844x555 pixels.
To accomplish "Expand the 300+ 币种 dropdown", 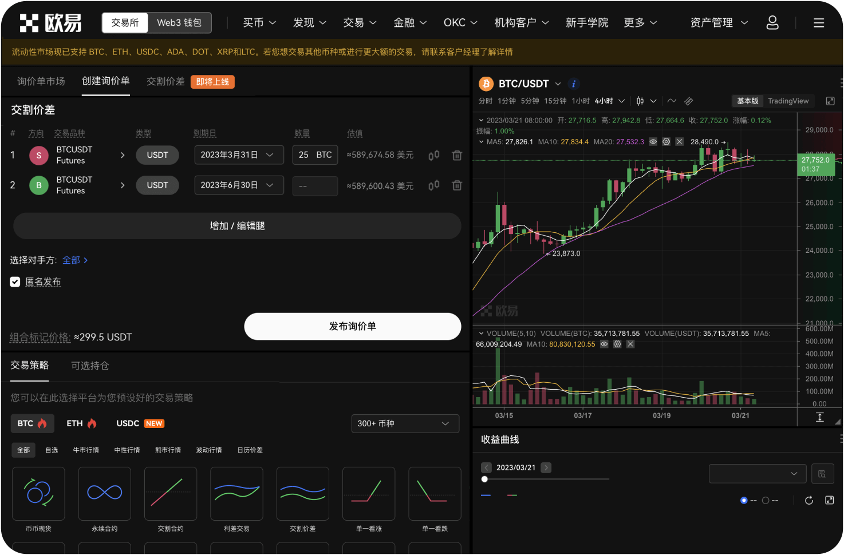I will [x=405, y=423].
